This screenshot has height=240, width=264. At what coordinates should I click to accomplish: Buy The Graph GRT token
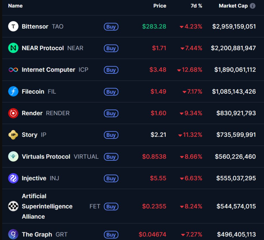pyautogui.click(x=111, y=235)
